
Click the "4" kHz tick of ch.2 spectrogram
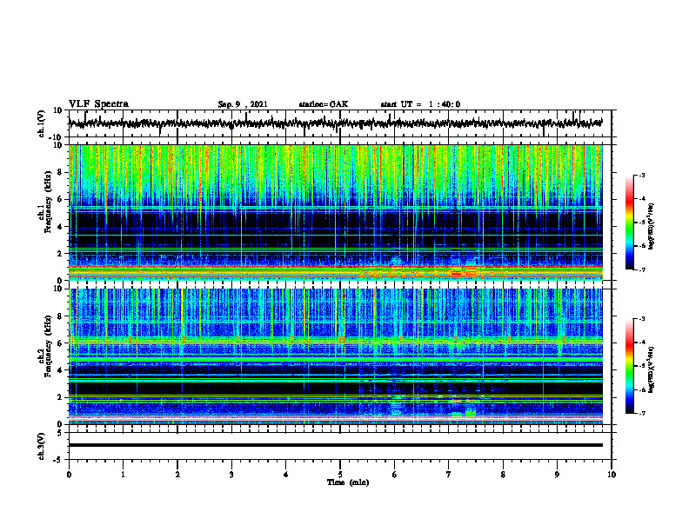pos(60,370)
